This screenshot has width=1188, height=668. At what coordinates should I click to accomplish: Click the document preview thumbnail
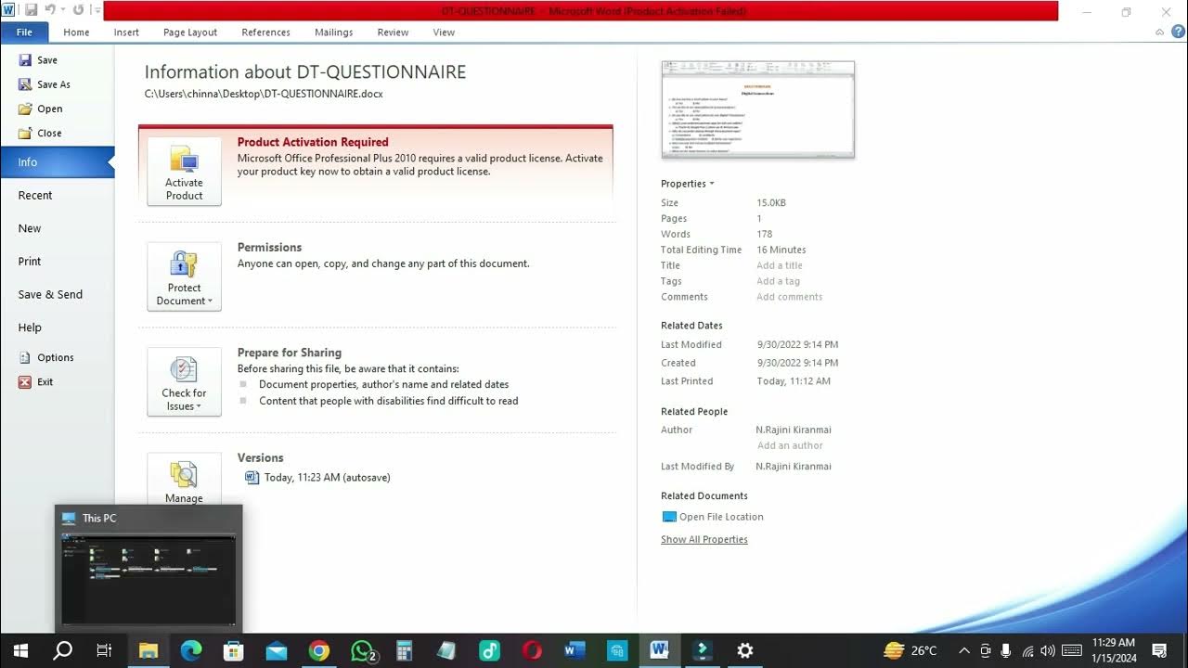tap(757, 109)
